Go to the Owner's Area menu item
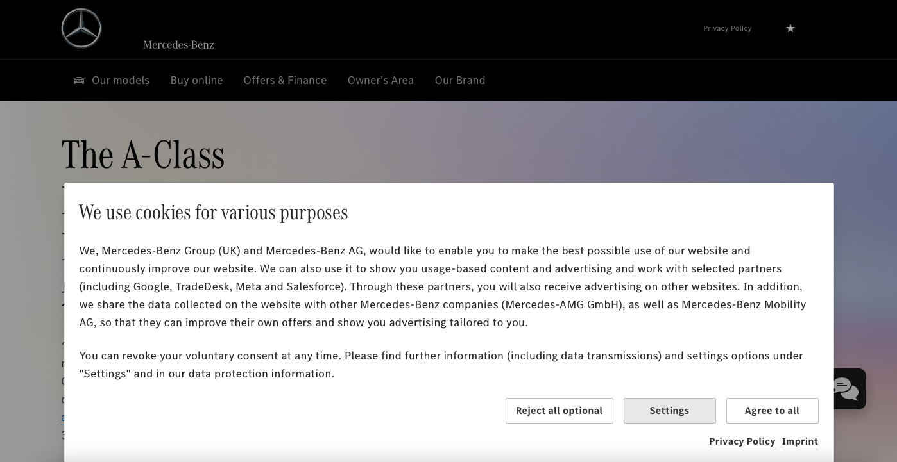The image size is (897, 462). point(380,80)
